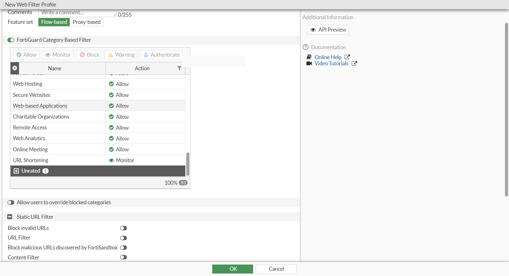Toggle Block invalid URLs on
Viewport: 509px width, 276px height.
click(x=123, y=228)
